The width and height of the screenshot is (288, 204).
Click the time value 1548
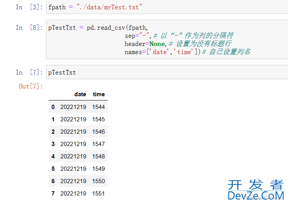tap(98, 156)
